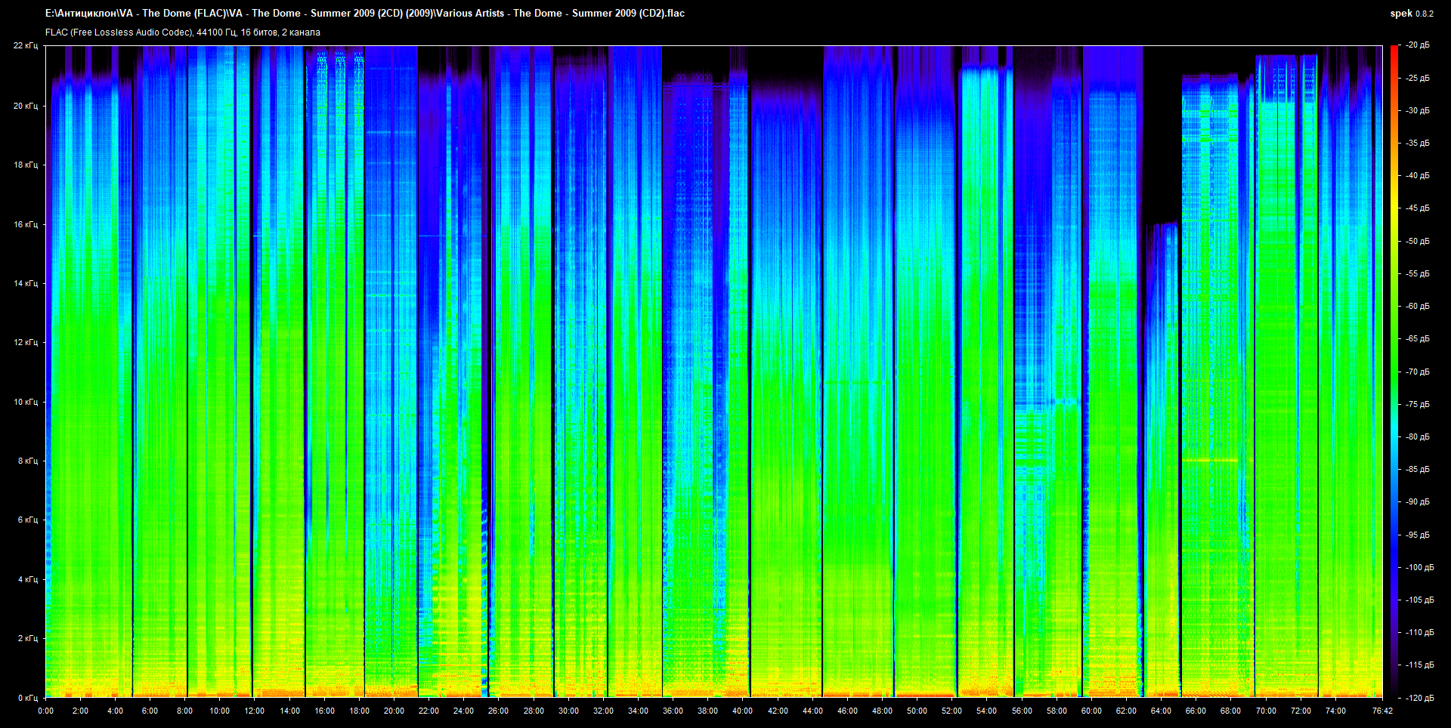1451x728 pixels.
Task: Click the file path title text
Action: click(x=365, y=14)
